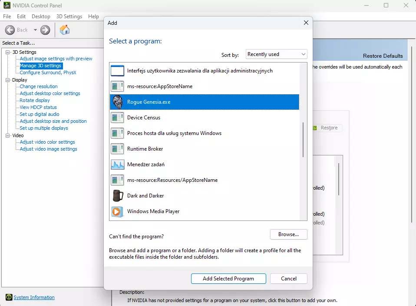Select the Runtime Broker list entry
Image resolution: width=416 pixels, height=306 pixels.
pos(205,149)
